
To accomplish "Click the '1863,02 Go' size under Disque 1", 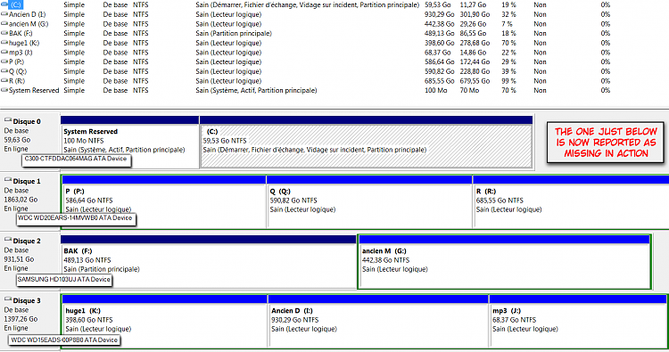I will click(x=21, y=200).
